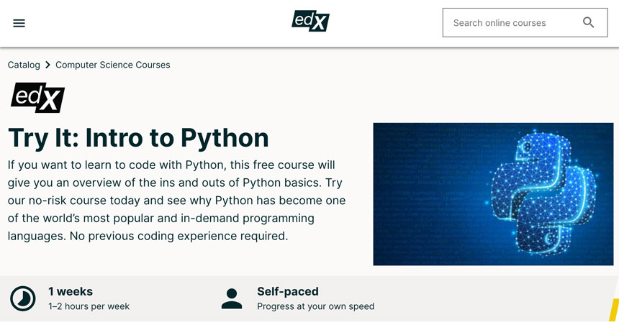This screenshot has height=330, width=619.
Task: Click the search magnifier icon
Action: 588,23
